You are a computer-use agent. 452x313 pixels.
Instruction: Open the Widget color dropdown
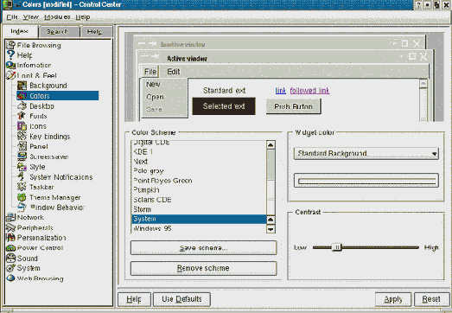366,153
